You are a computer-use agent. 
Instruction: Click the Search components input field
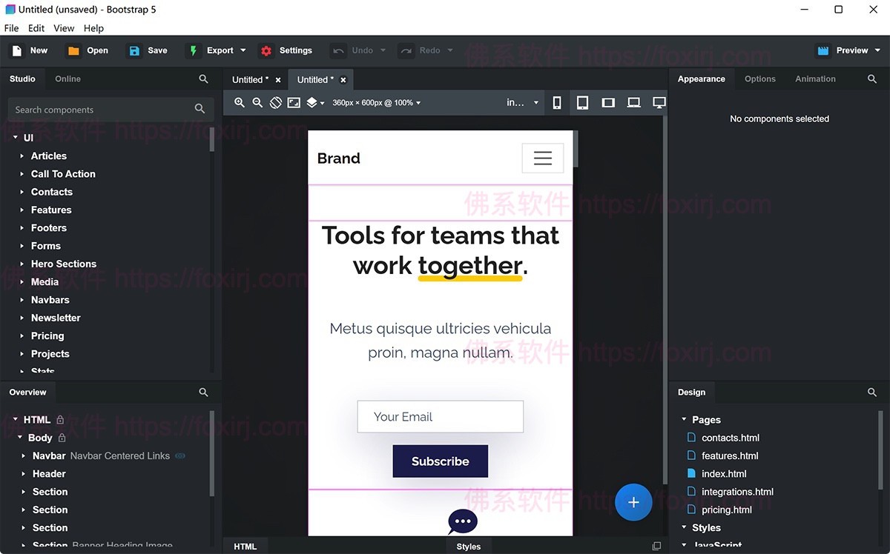[x=100, y=110]
